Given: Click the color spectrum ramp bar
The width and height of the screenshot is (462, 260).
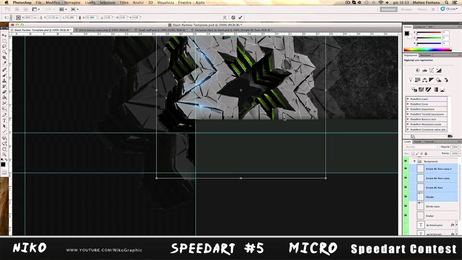Looking at the screenshot, I should pyautogui.click(x=427, y=49).
